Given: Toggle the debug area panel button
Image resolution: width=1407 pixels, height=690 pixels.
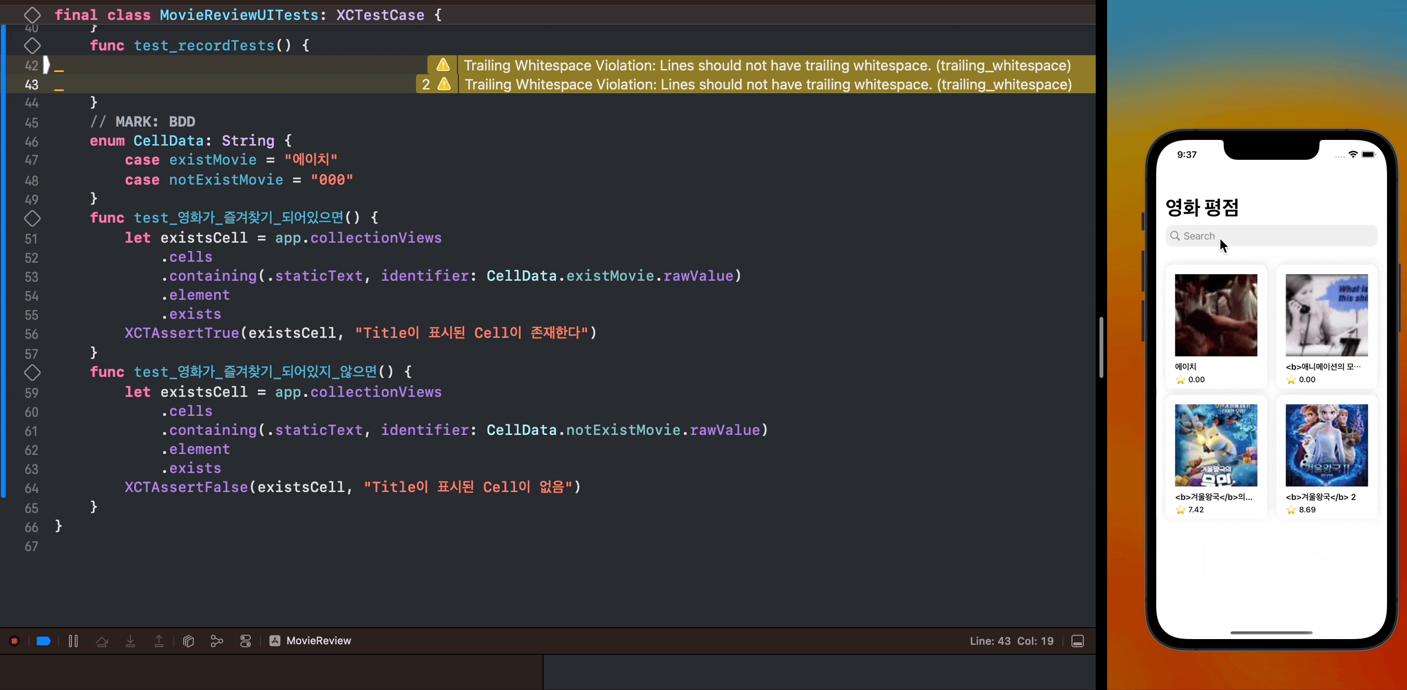Looking at the screenshot, I should (x=1077, y=641).
